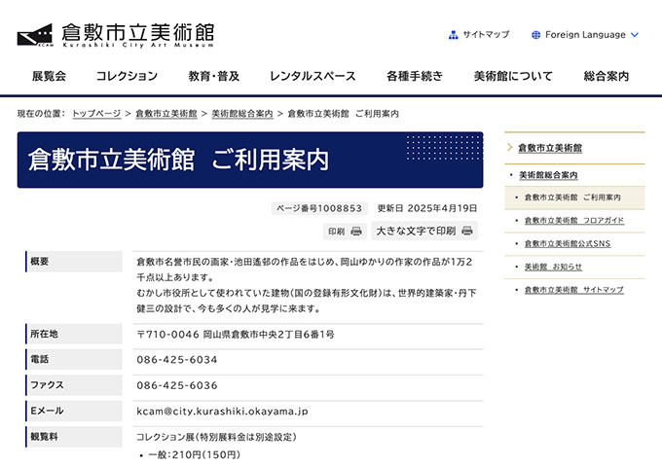Click update date 2025年4月19日

tap(442, 208)
